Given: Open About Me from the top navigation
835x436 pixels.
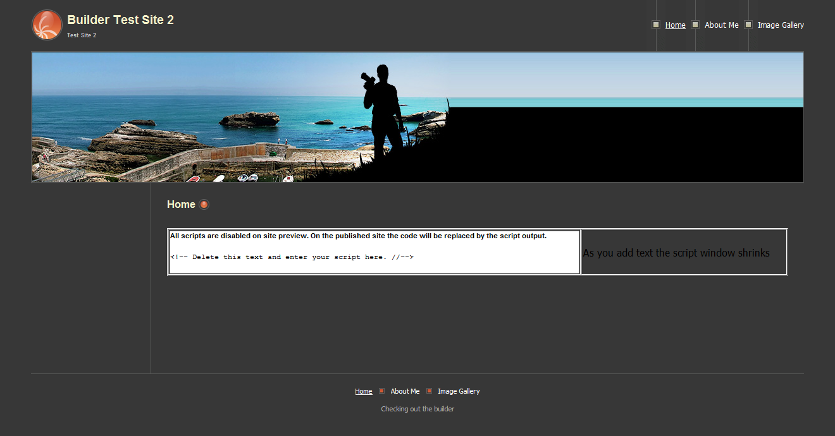Looking at the screenshot, I should click(x=721, y=25).
